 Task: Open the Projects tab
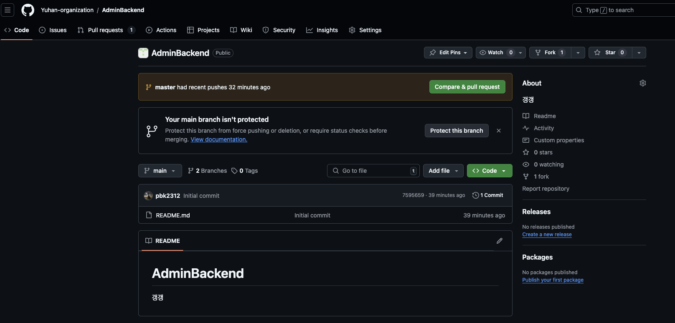point(203,30)
